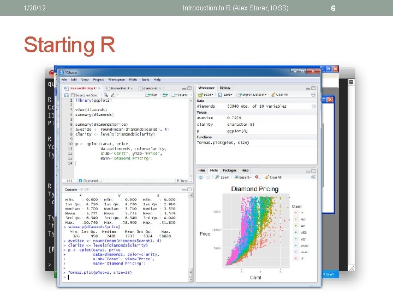Open the formatPlot.R editor tab
The image size is (393, 294).
coord(120,88)
